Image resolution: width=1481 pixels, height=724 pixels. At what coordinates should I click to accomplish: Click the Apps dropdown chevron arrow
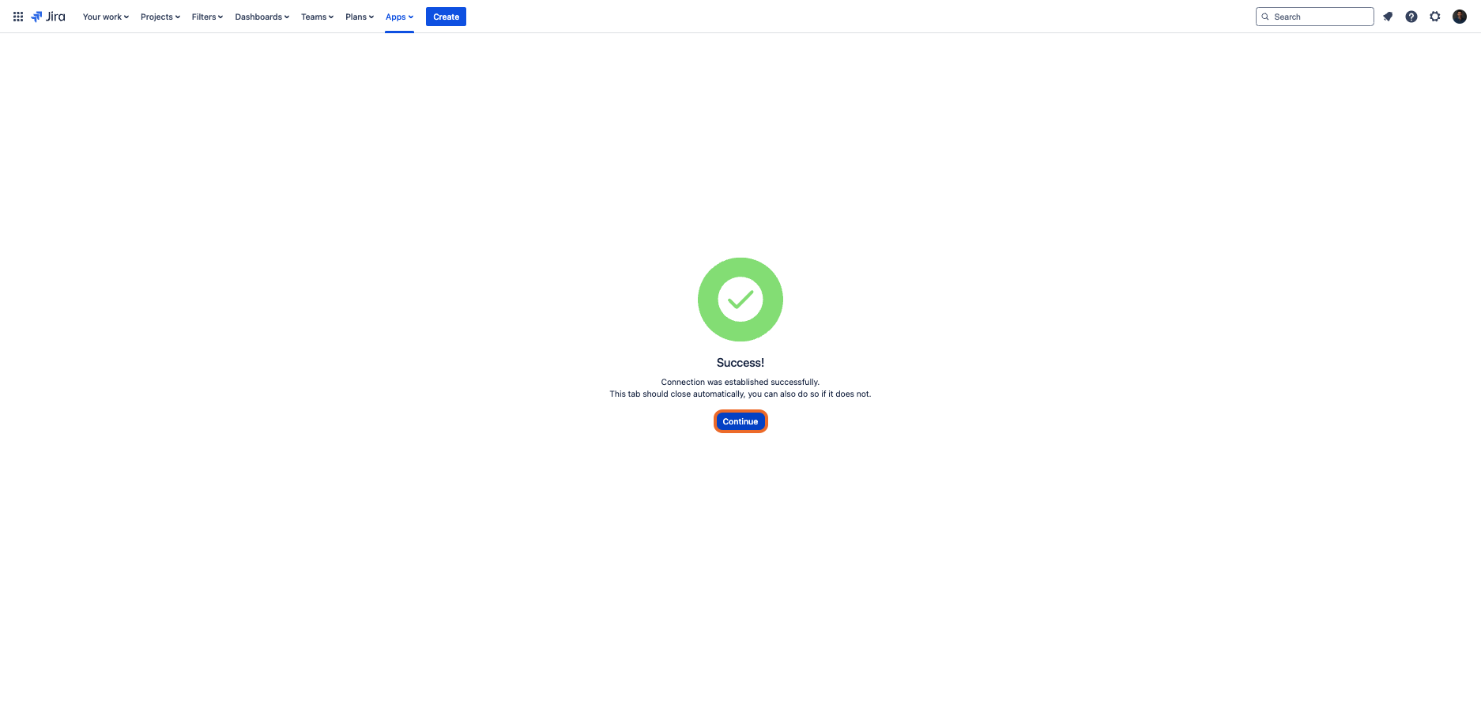coord(411,17)
